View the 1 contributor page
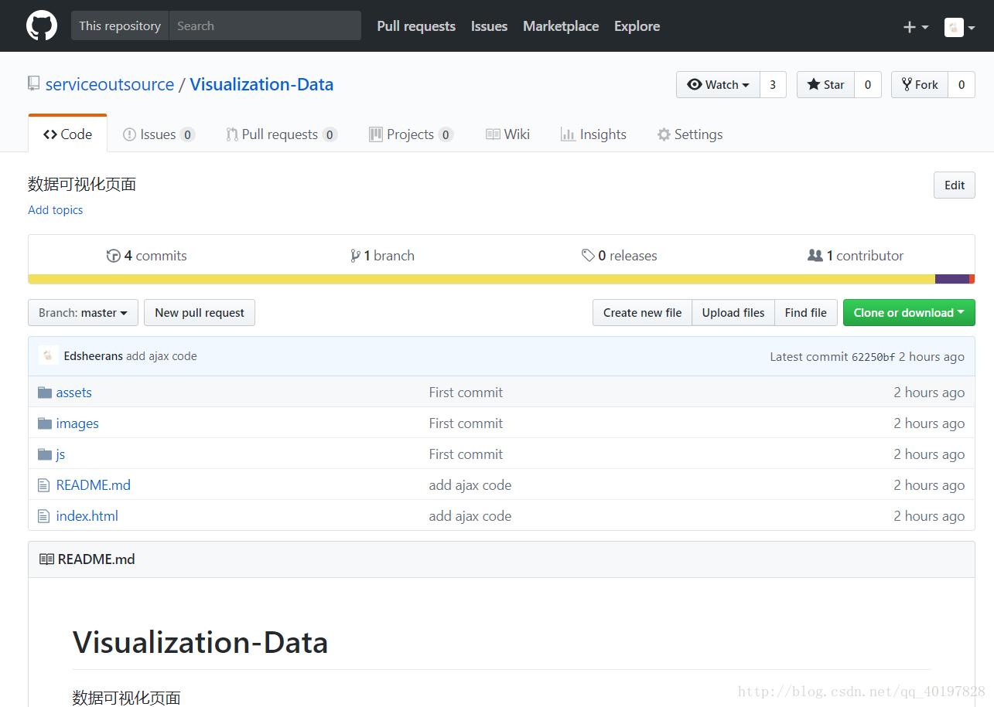The width and height of the screenshot is (994, 707). point(856,256)
